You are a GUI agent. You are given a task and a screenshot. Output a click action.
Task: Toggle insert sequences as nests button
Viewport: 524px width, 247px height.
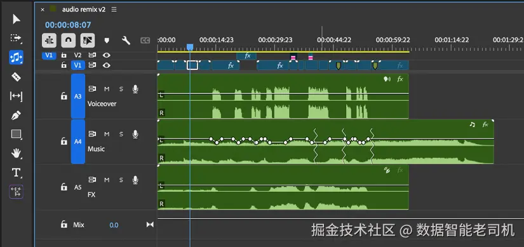(49, 41)
